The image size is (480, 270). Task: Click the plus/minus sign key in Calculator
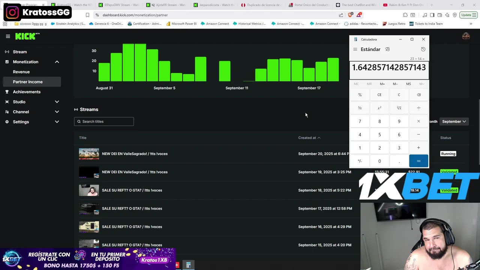point(360,161)
